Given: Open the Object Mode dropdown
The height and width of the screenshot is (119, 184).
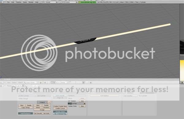Looking at the screenshot, I should pyautogui.click(x=31, y=82).
